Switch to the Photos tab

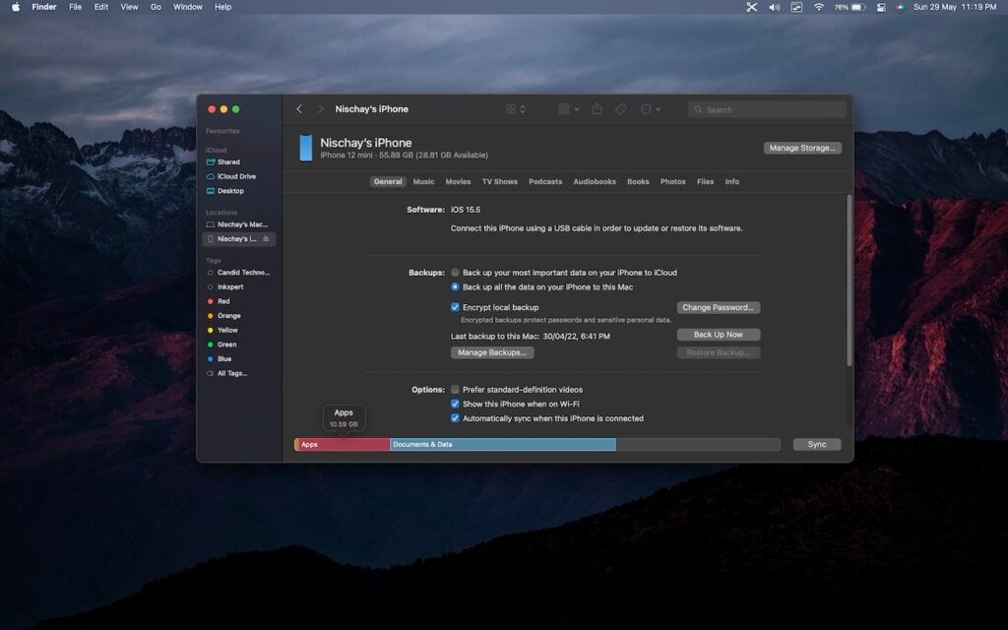coord(673,182)
